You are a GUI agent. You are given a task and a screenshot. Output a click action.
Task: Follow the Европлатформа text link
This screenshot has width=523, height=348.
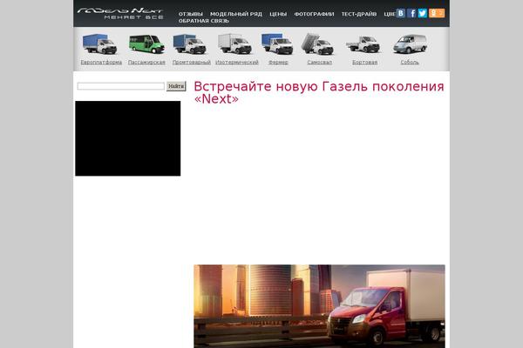[101, 63]
